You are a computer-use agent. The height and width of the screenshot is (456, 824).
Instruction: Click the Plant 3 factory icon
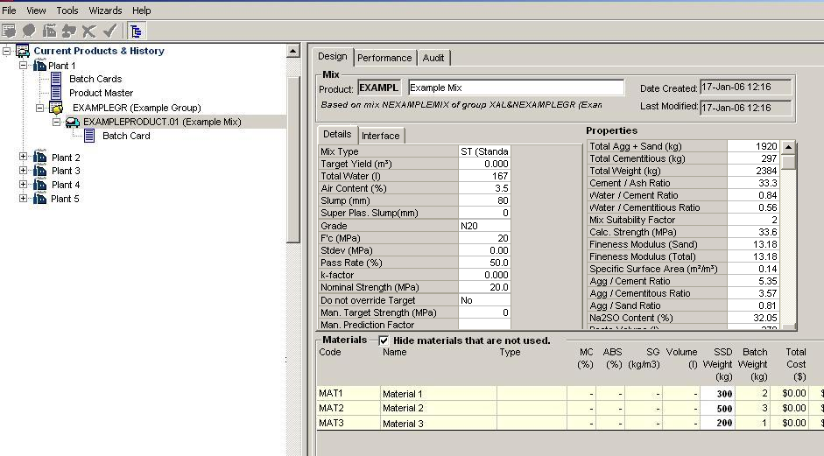[x=39, y=171]
